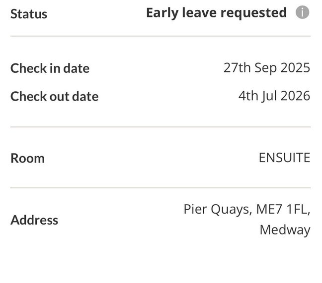
Task: Open the status info icon
Action: coord(302,12)
